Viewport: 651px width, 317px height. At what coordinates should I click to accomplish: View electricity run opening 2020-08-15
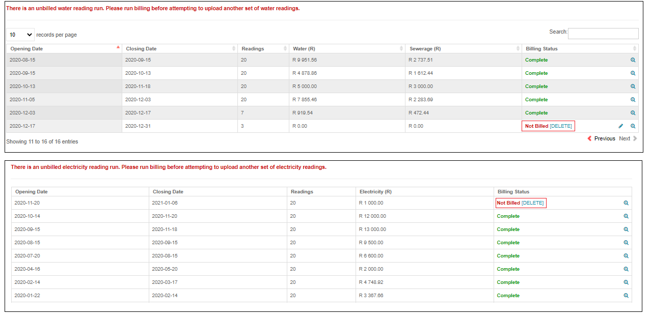point(626,243)
